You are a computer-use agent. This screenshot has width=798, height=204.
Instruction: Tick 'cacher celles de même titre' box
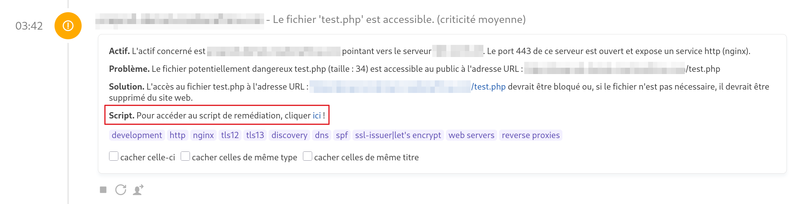pyautogui.click(x=308, y=157)
